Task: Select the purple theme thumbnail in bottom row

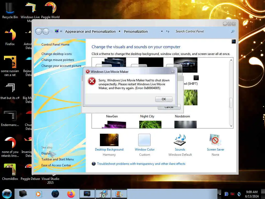Action: (x=114, y=124)
